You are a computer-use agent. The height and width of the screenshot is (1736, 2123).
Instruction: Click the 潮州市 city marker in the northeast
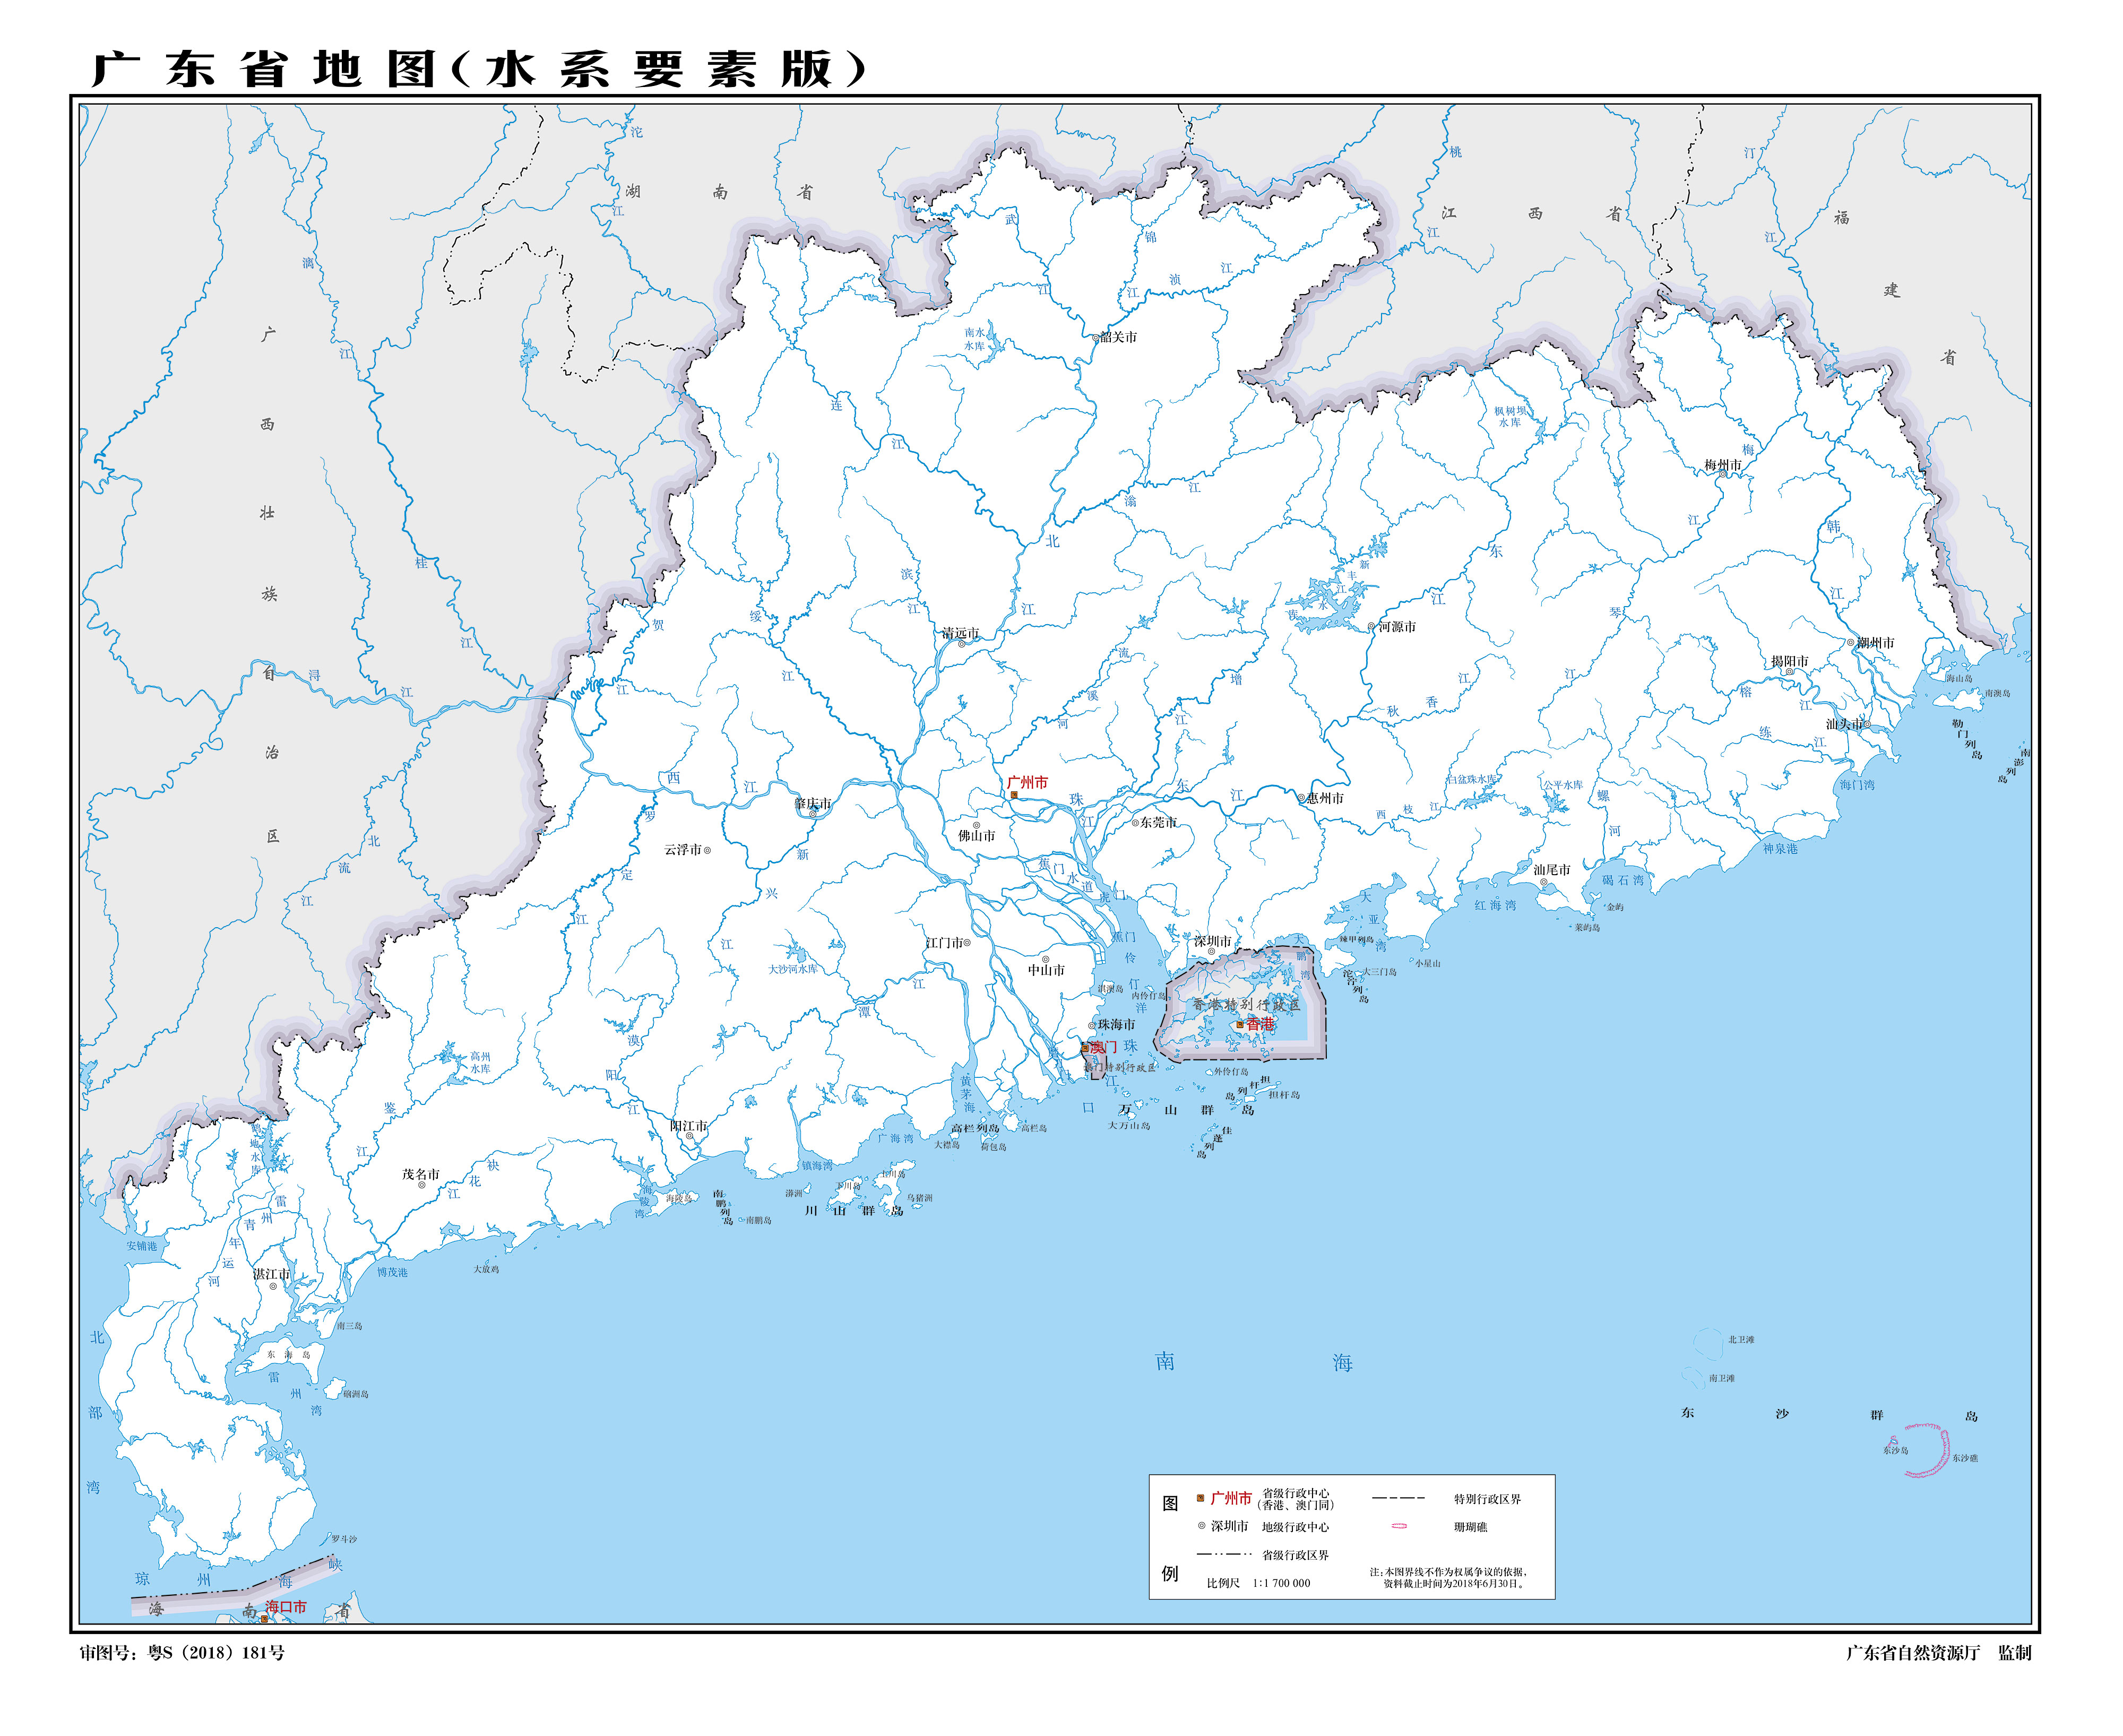point(1851,643)
